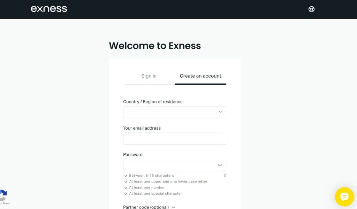Click the bullet beside 'At least one number'
Screen dimensions: 357x209
126,187
